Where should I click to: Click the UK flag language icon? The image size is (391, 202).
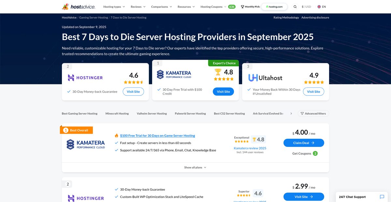319,7
